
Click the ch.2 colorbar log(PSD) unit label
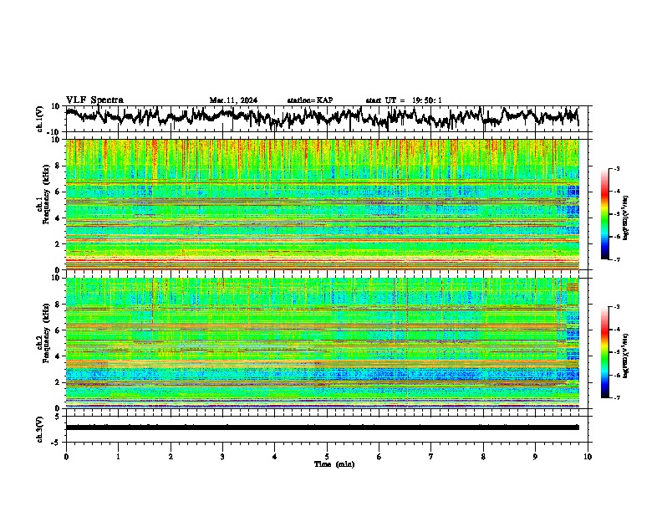[x=625, y=356]
